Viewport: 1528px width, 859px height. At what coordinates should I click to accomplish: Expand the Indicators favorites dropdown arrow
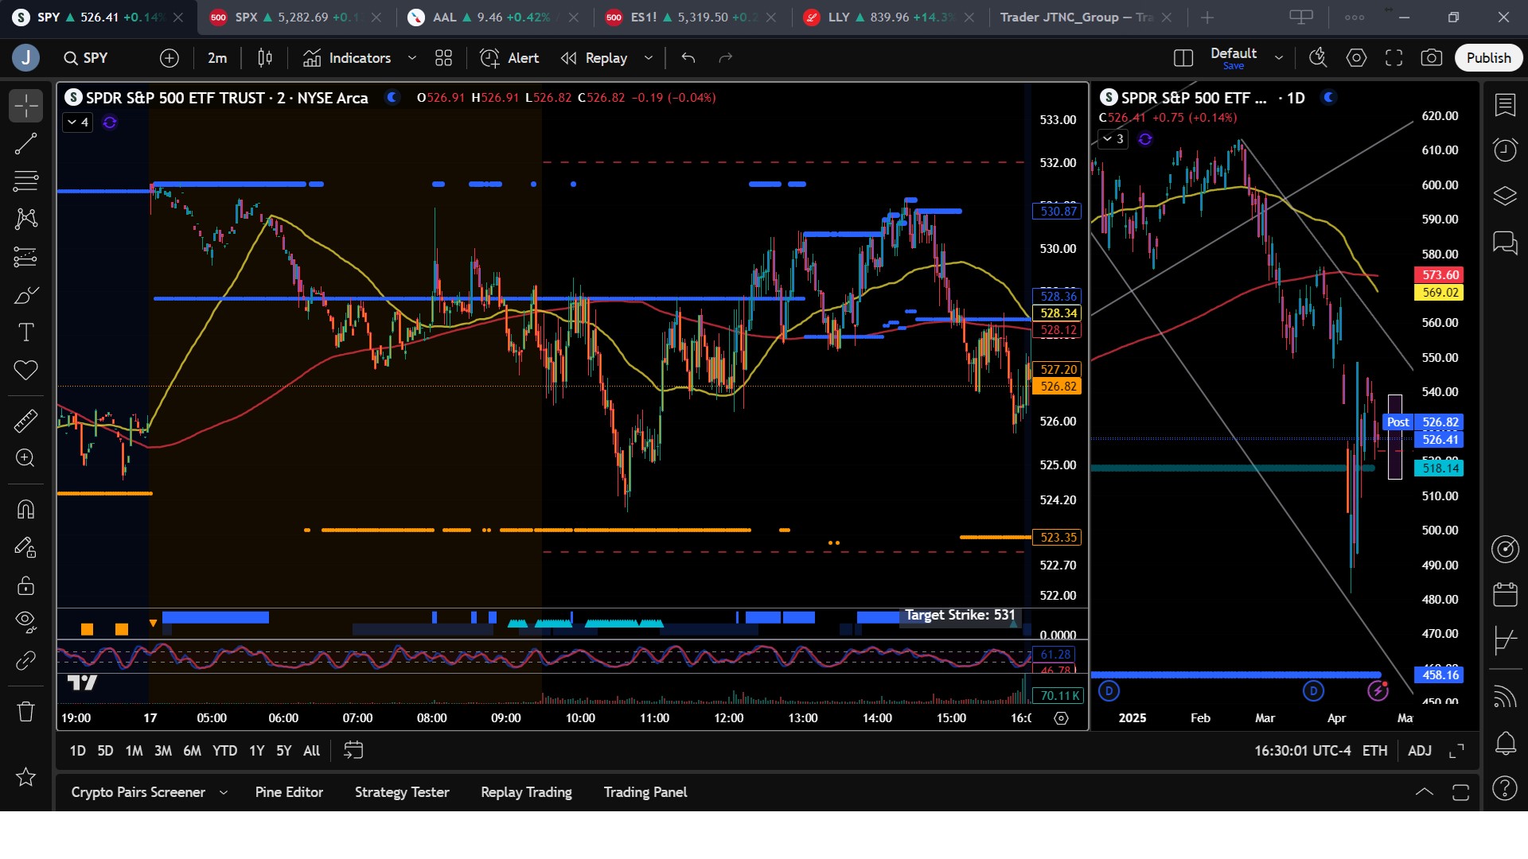click(x=411, y=58)
